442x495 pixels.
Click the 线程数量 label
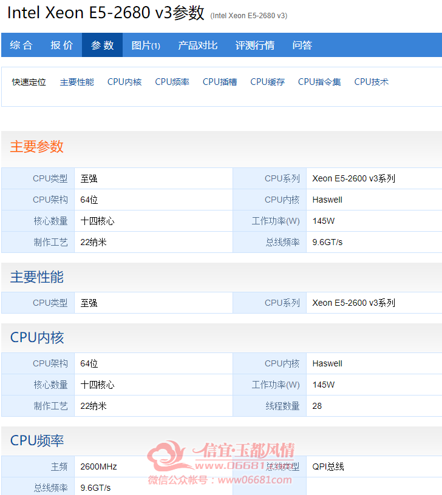point(282,406)
